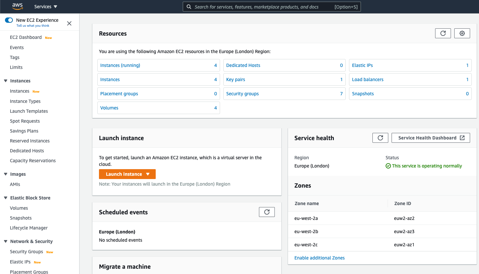Click the Zone ID column header

[402, 203]
